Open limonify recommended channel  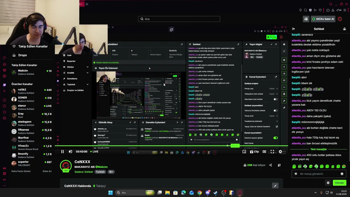pos(31,155)
